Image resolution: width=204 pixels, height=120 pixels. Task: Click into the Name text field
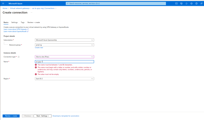point(65,62)
